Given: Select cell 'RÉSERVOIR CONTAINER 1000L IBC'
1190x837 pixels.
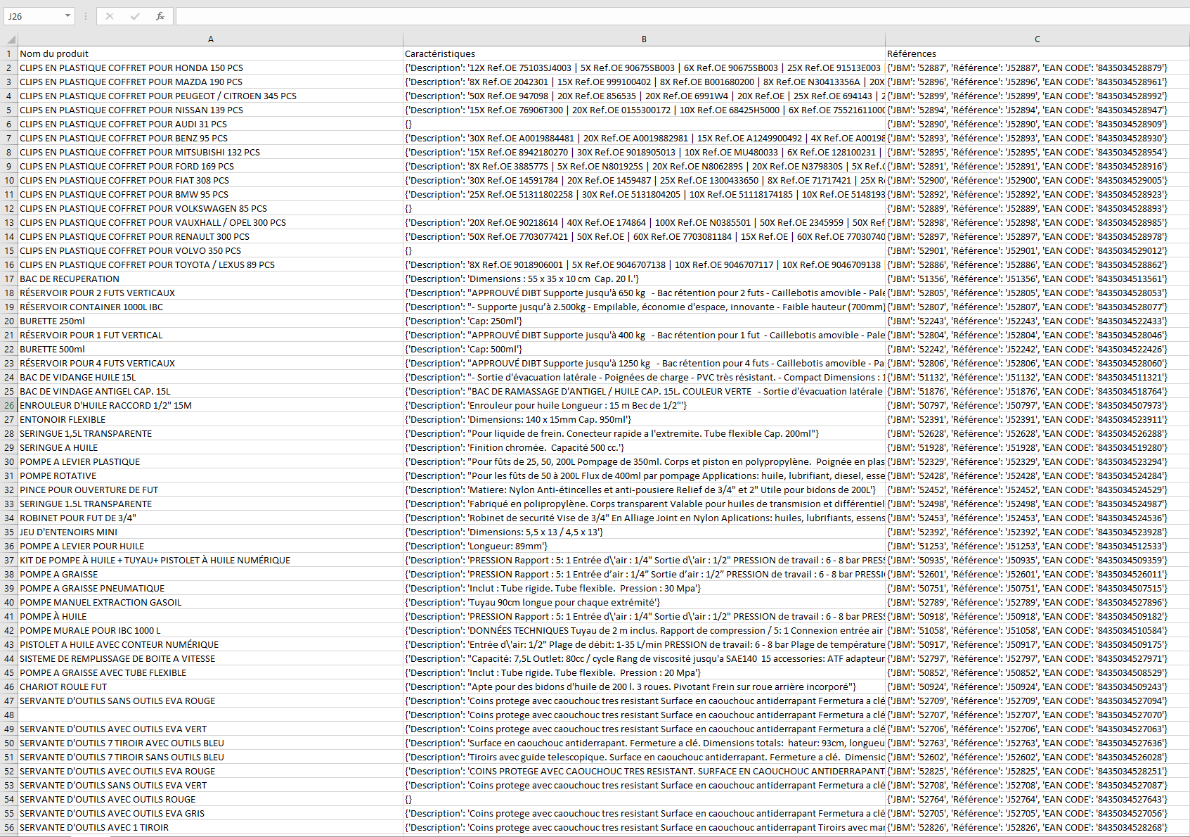Looking at the screenshot, I should 211,307.
